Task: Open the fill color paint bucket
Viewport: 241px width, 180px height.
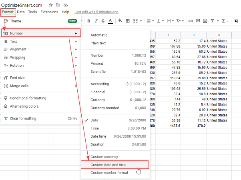Action: pyautogui.click(x=120, y=21)
